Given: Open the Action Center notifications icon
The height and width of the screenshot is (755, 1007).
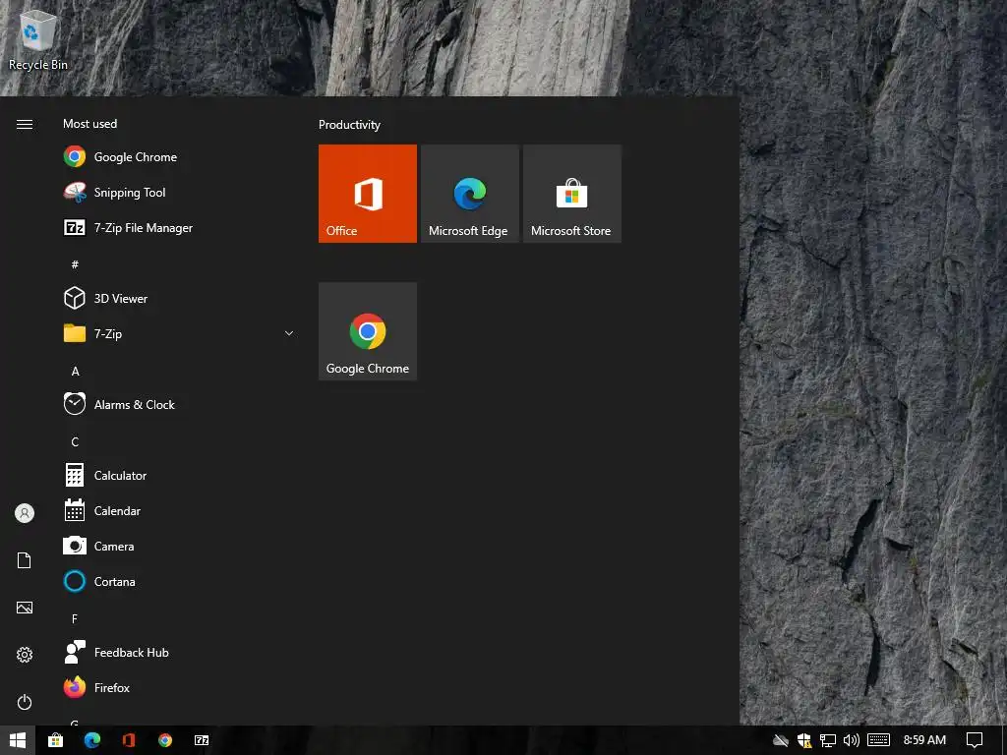Looking at the screenshot, I should (x=975, y=740).
